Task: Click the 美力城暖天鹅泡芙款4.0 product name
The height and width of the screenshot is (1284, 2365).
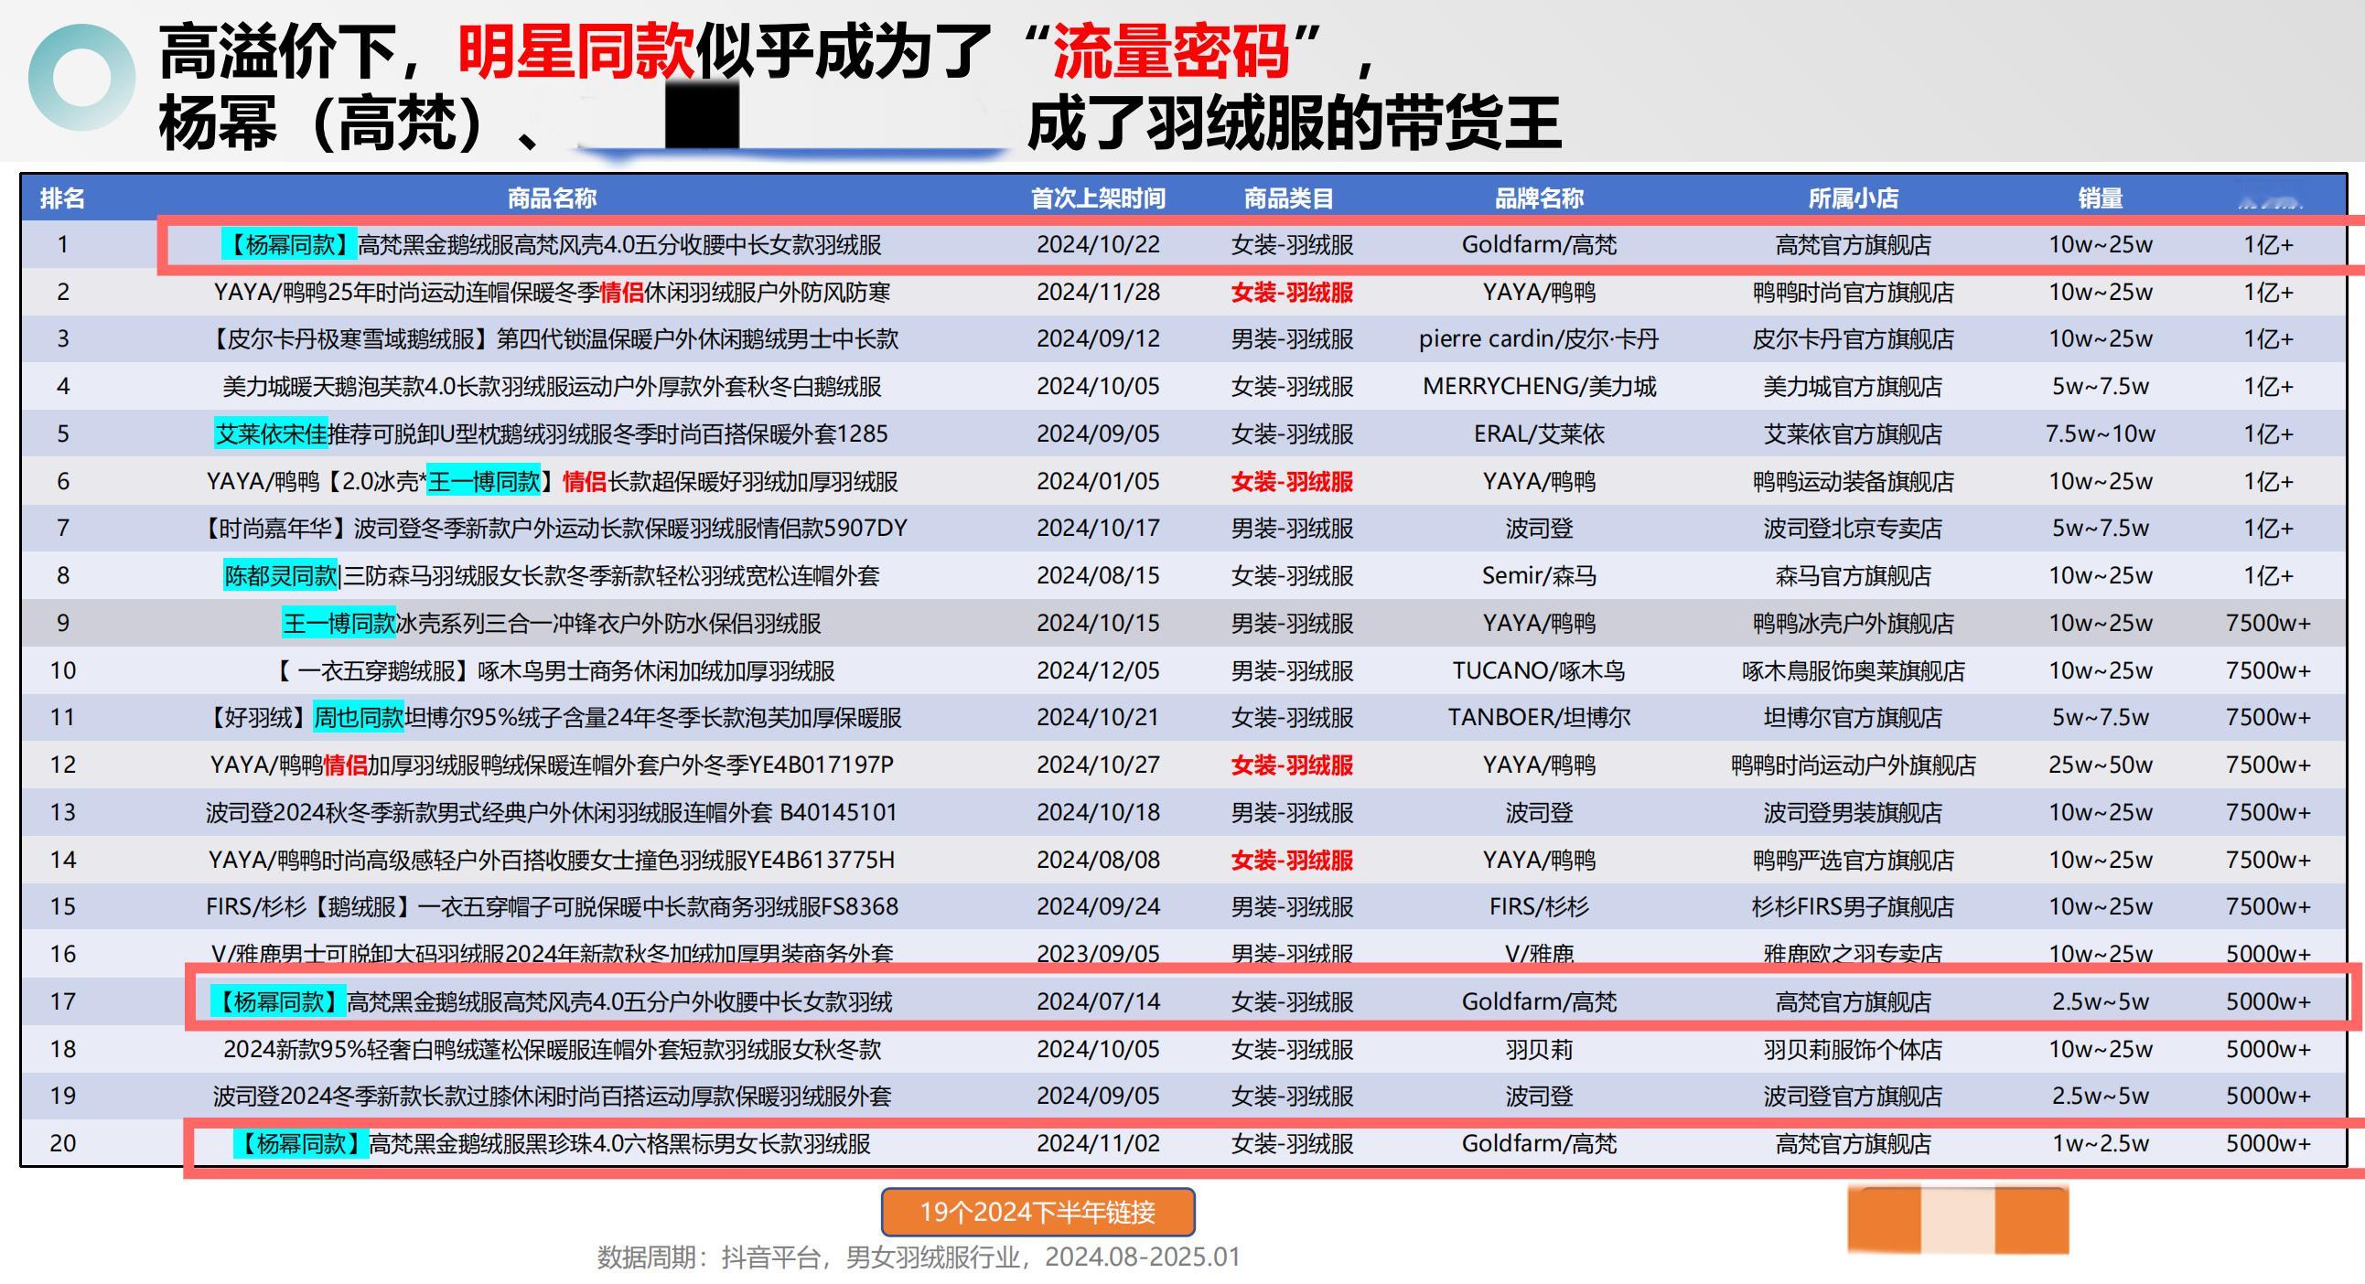Action: [552, 387]
